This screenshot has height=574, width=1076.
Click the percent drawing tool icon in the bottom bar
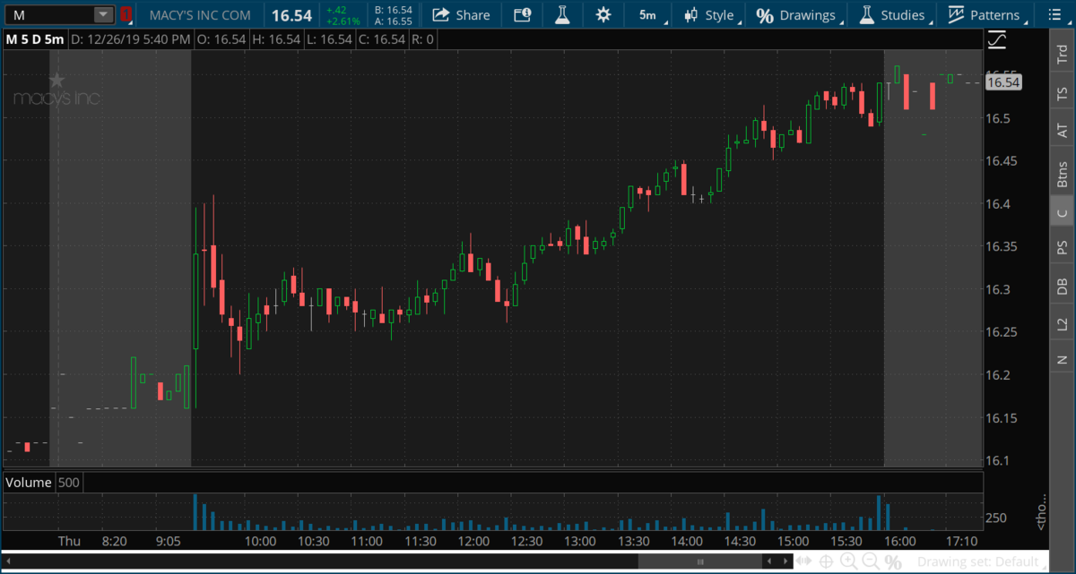click(x=893, y=562)
